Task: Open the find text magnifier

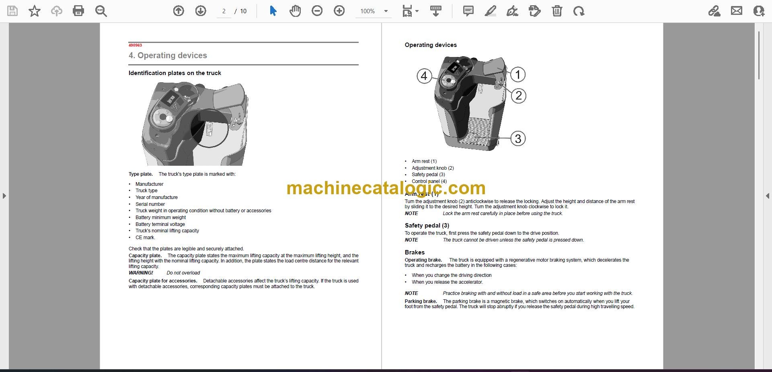Action: point(101,11)
